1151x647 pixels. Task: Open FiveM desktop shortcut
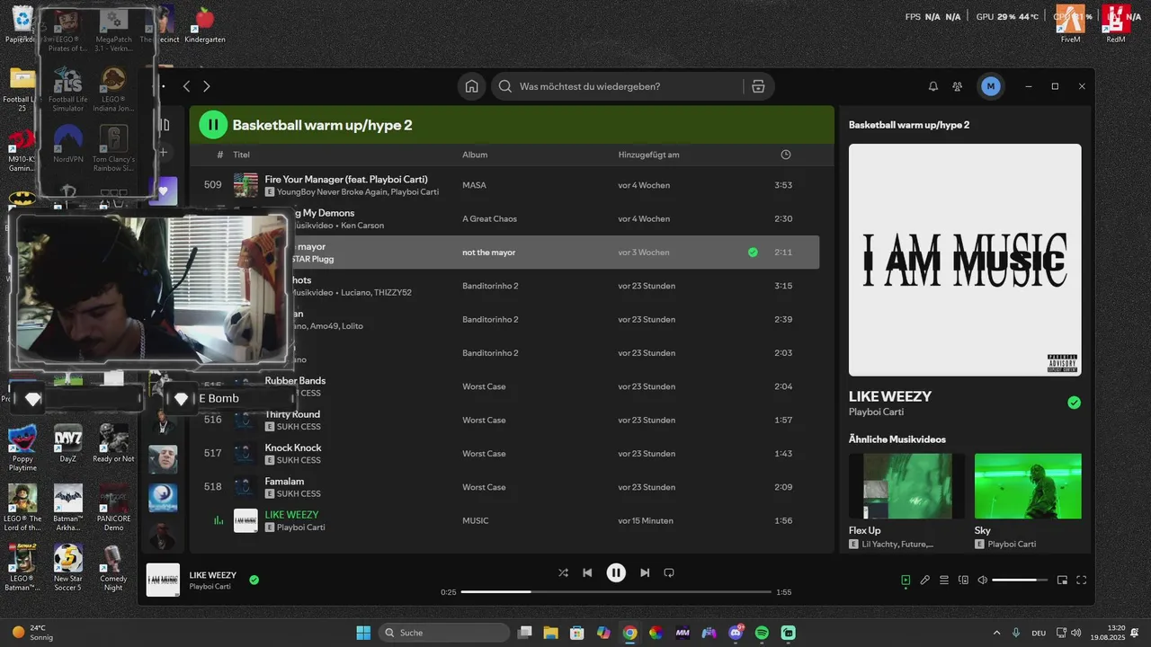(x=1070, y=24)
